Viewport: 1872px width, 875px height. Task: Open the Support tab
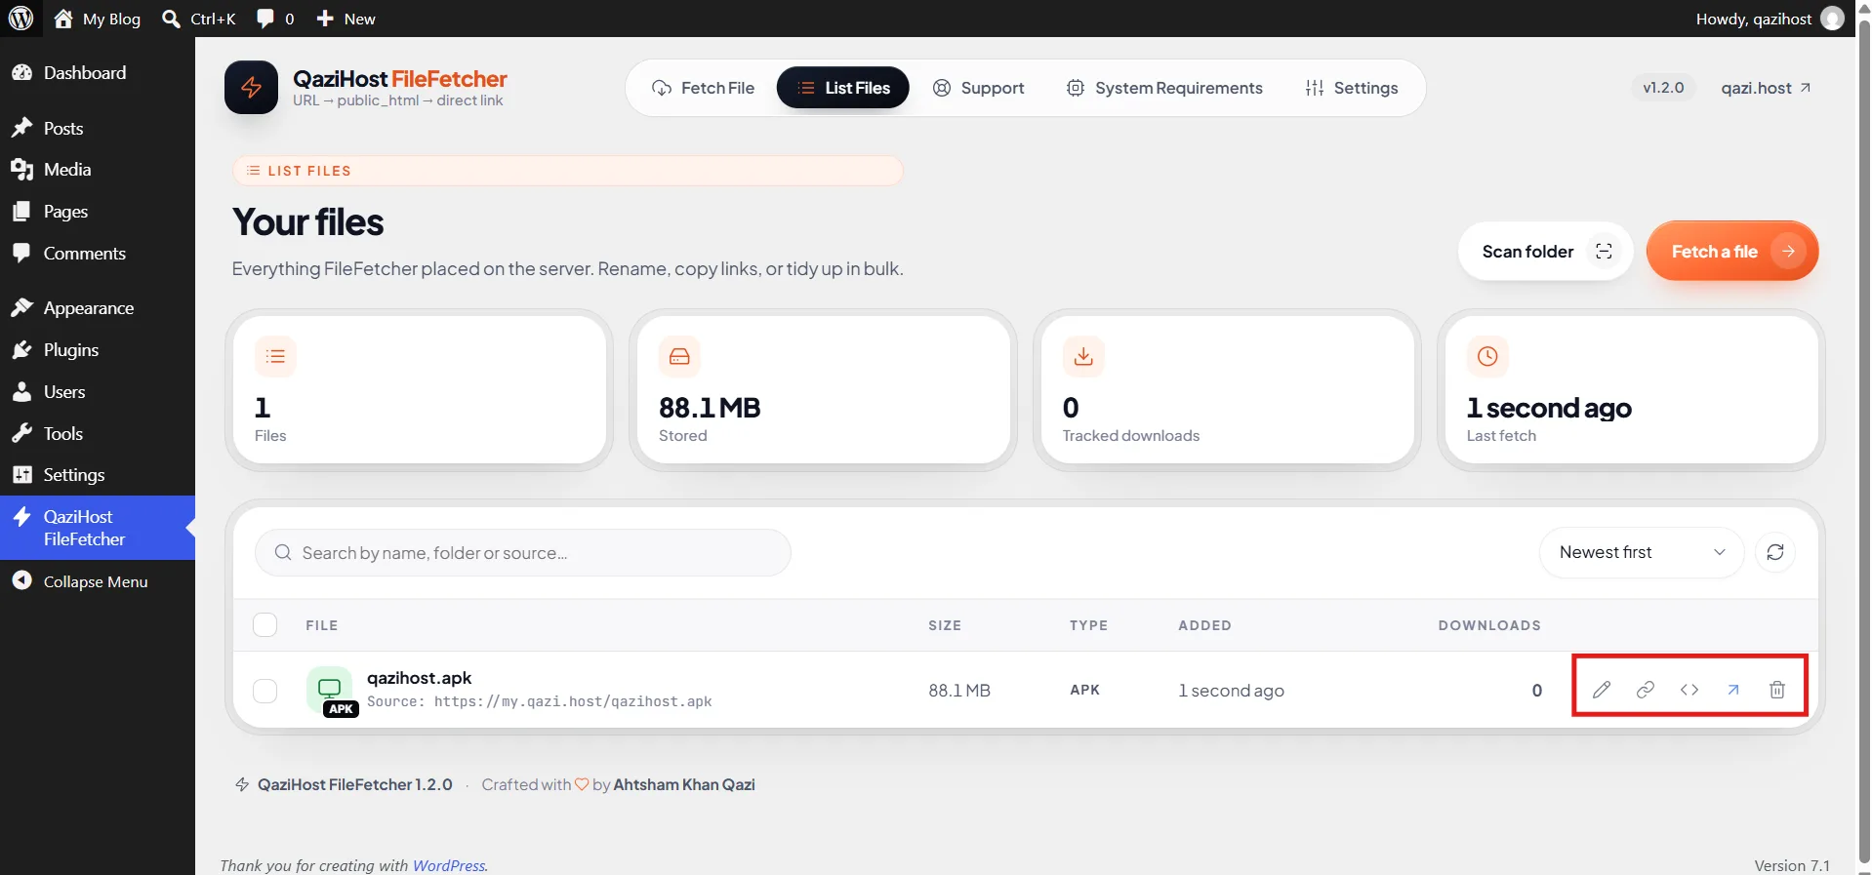pyautogui.click(x=979, y=88)
